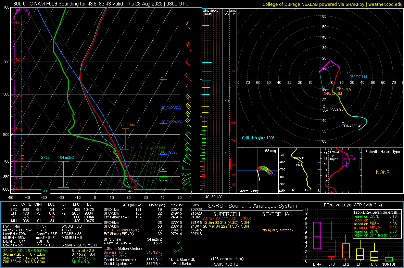Click the 'Inf. Temp. Adv.' panel header

[230, 14]
